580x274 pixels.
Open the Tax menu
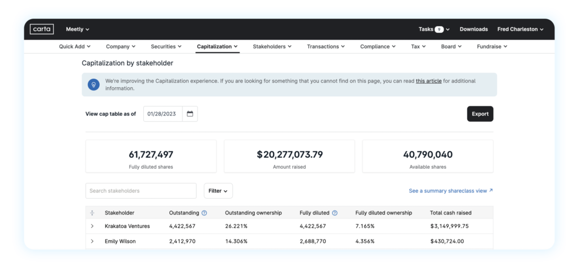(x=419, y=46)
